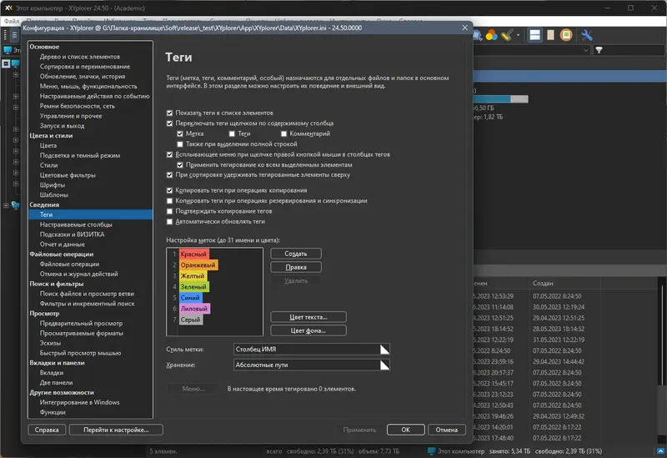This screenshot has width=667, height=458.
Task: Click the XYplorer logo in title bar
Action: click(x=8, y=8)
